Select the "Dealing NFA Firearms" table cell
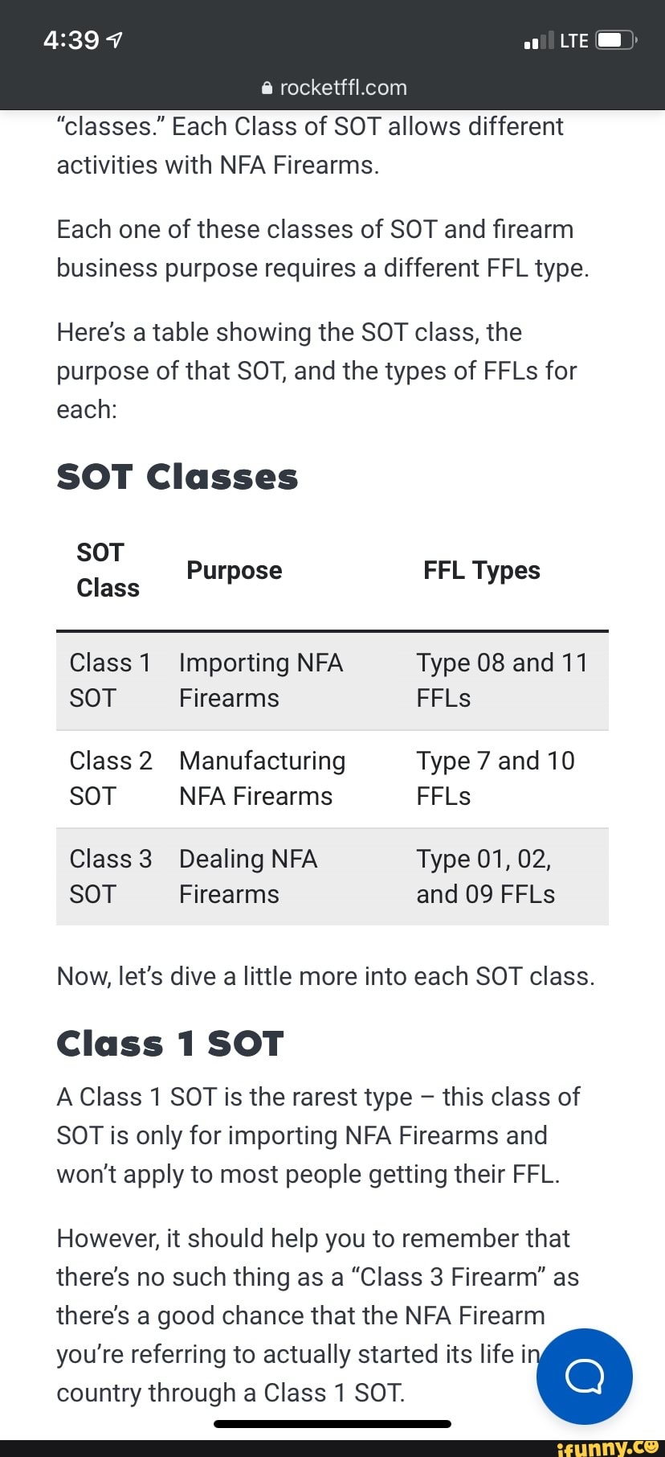Viewport: 665px width, 1457px height. (x=248, y=876)
